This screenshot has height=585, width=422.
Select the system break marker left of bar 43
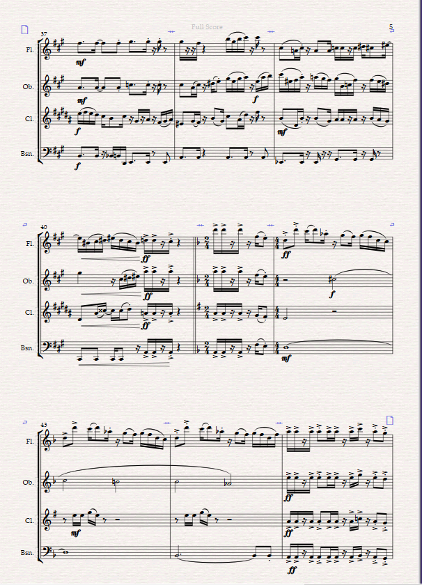25,422
